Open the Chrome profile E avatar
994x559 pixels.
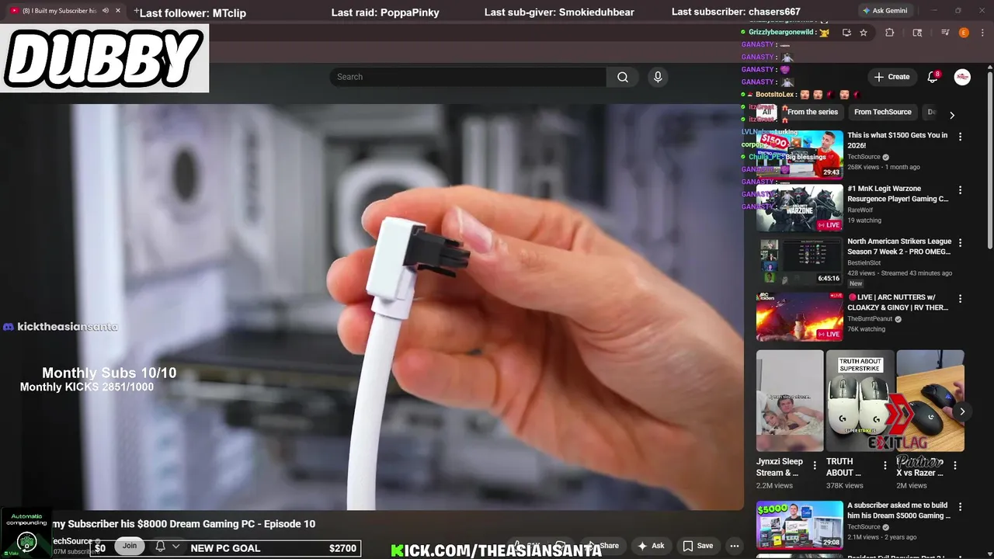(964, 33)
